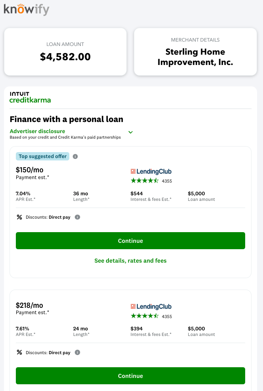Click the Intuit Credit Karma logo
The image size is (263, 391).
pos(30,97)
